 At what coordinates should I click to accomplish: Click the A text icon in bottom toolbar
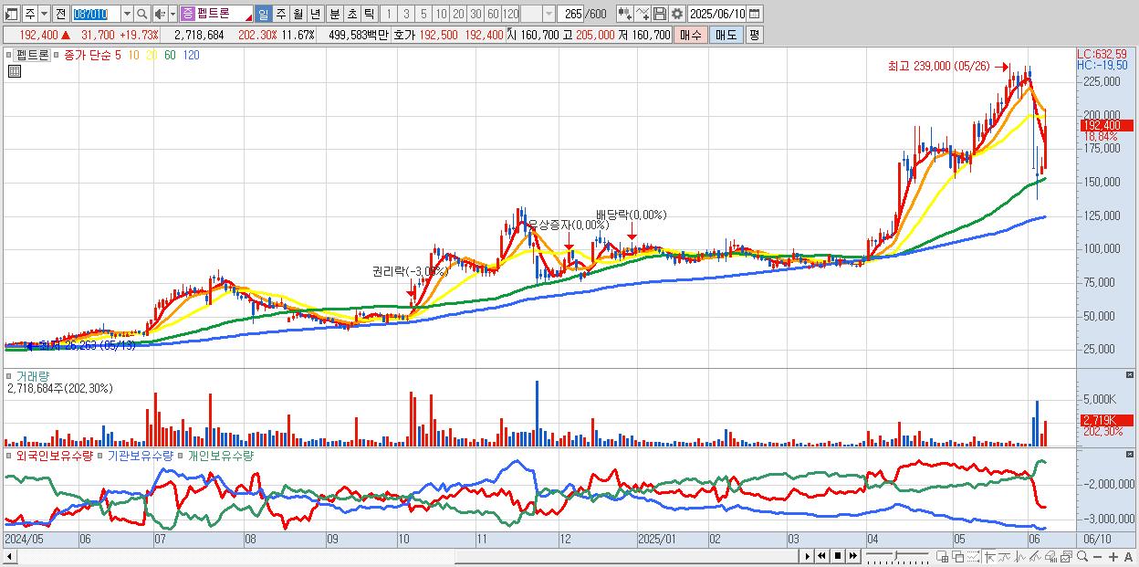(x=1129, y=556)
